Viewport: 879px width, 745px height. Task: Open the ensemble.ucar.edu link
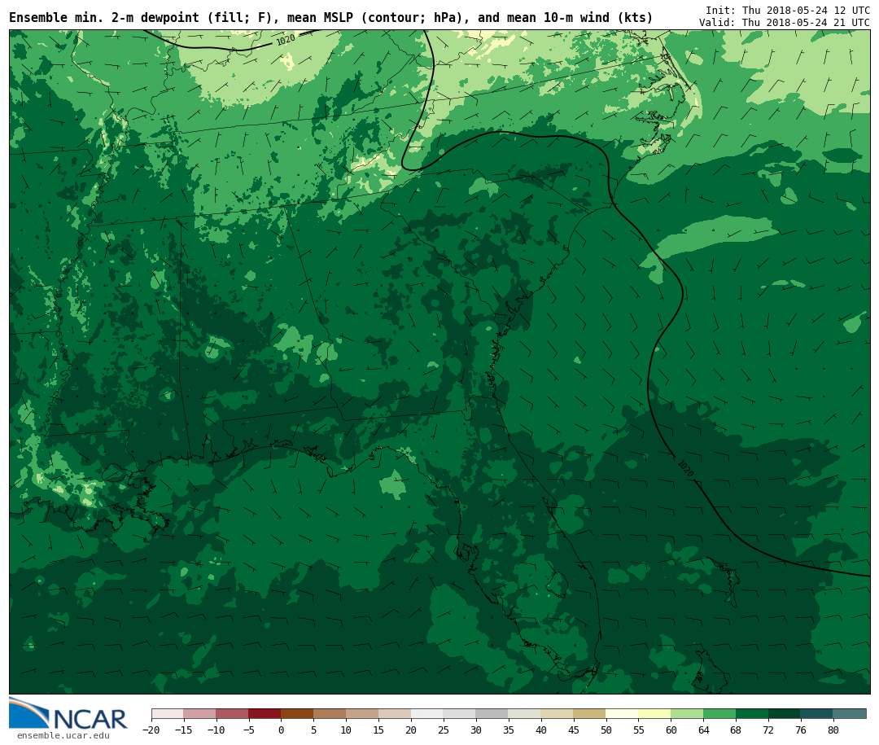pyautogui.click(x=63, y=736)
